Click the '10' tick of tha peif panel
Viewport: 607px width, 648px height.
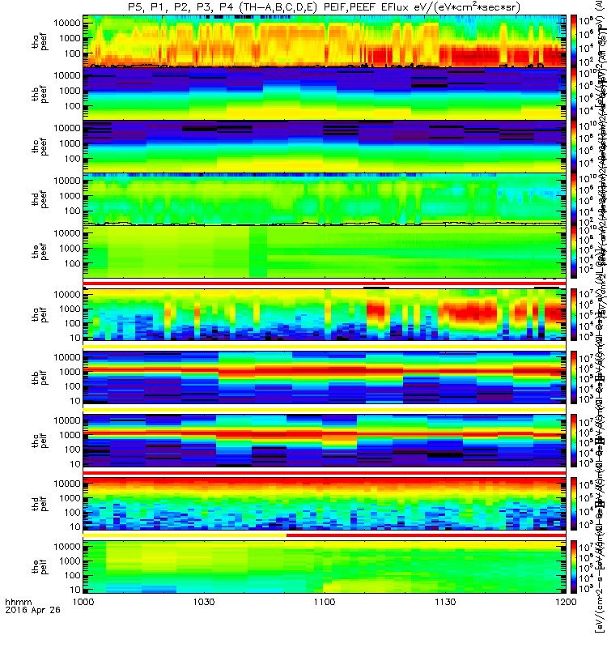75,338
